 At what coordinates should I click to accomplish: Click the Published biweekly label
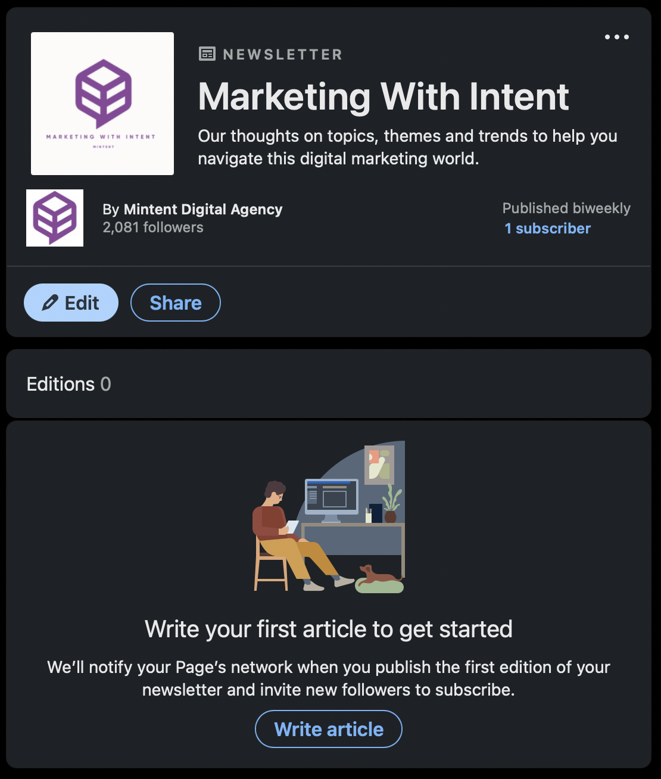(x=566, y=208)
